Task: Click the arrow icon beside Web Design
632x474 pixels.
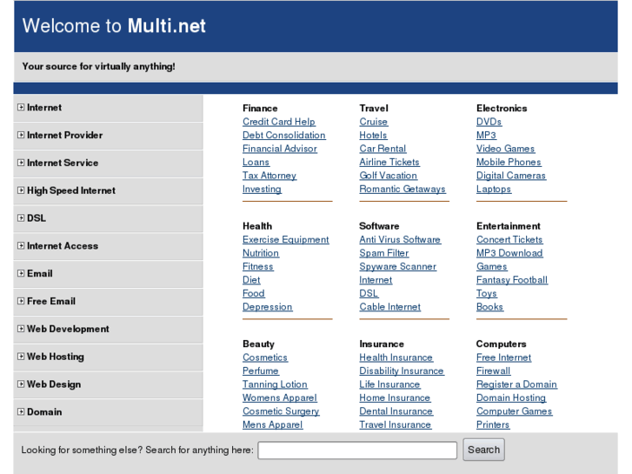Action: (x=21, y=384)
